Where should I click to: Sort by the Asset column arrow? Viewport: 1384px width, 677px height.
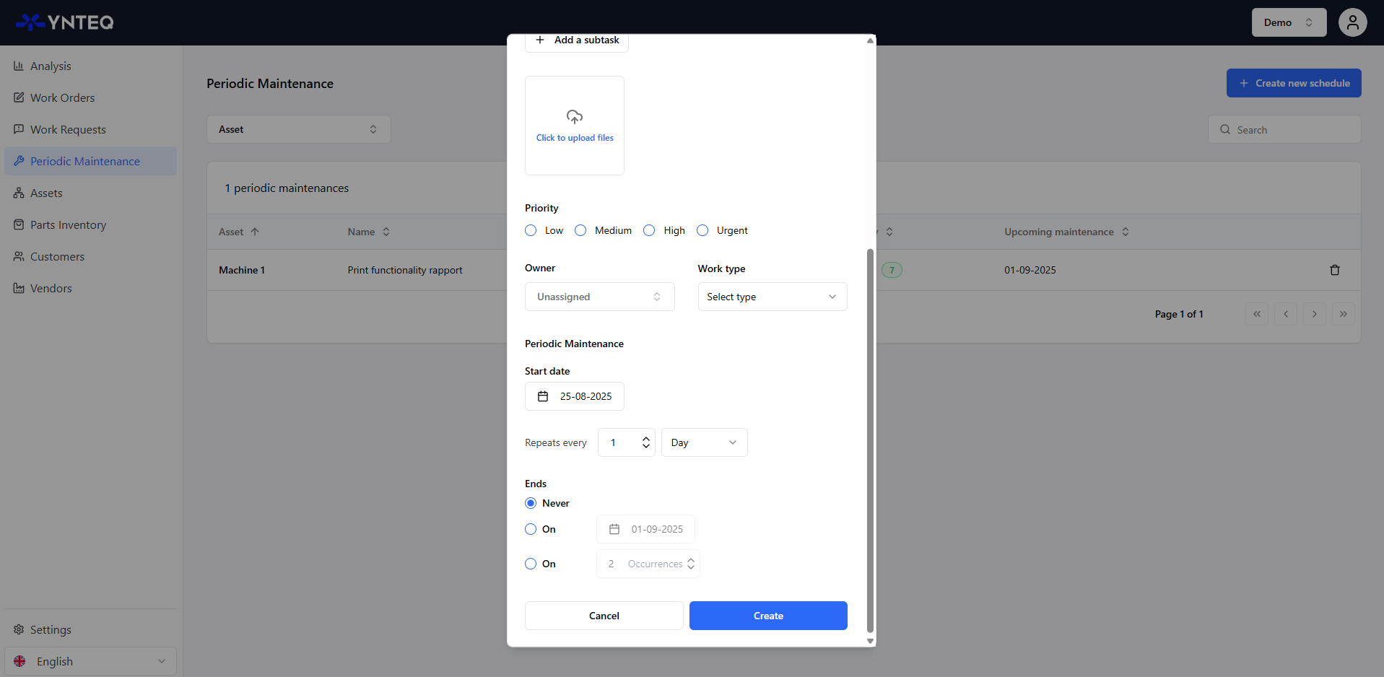[255, 232]
